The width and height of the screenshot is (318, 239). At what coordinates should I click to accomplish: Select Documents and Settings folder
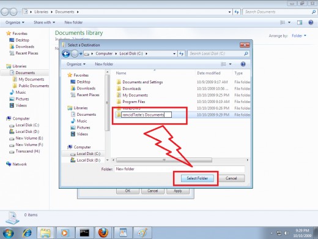[142, 82]
